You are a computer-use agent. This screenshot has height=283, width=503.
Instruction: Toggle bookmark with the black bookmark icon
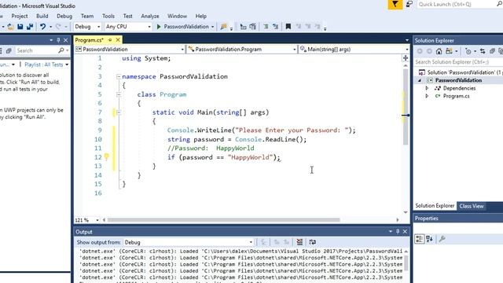coord(288,27)
